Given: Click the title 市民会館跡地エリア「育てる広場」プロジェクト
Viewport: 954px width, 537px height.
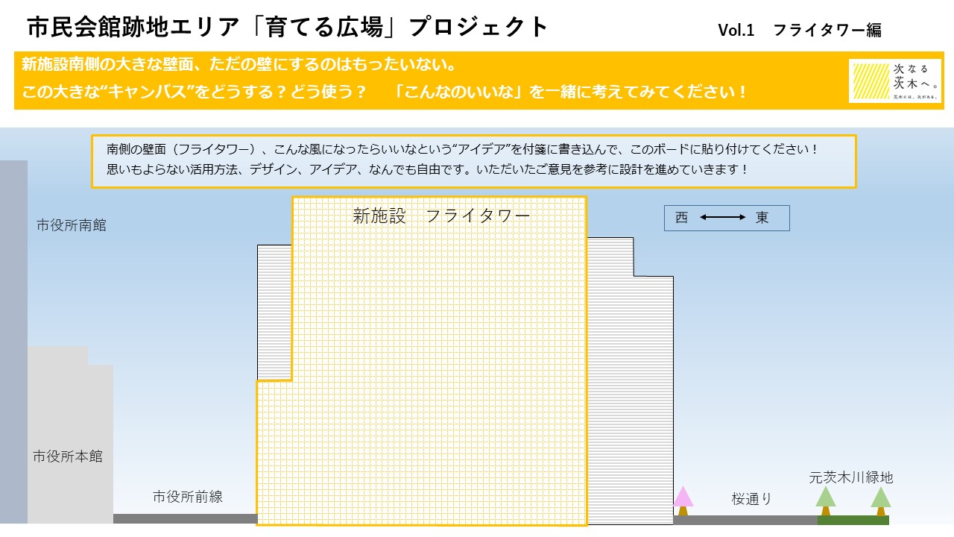Looking at the screenshot, I should point(288,28).
